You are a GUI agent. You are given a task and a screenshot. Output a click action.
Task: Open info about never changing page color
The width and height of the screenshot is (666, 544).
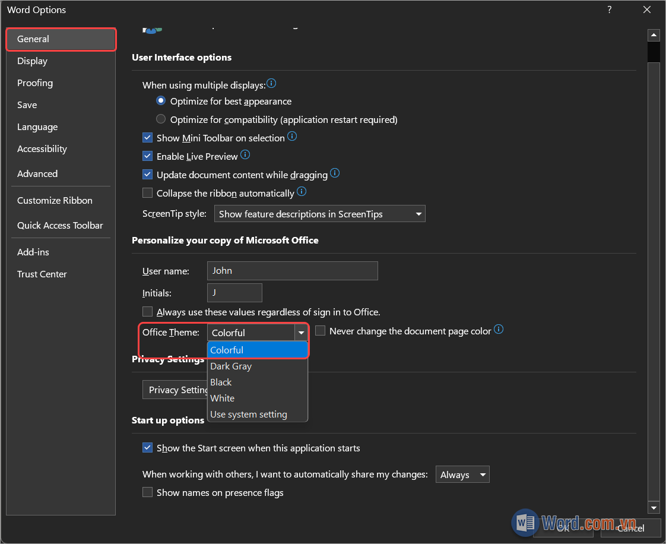point(499,330)
